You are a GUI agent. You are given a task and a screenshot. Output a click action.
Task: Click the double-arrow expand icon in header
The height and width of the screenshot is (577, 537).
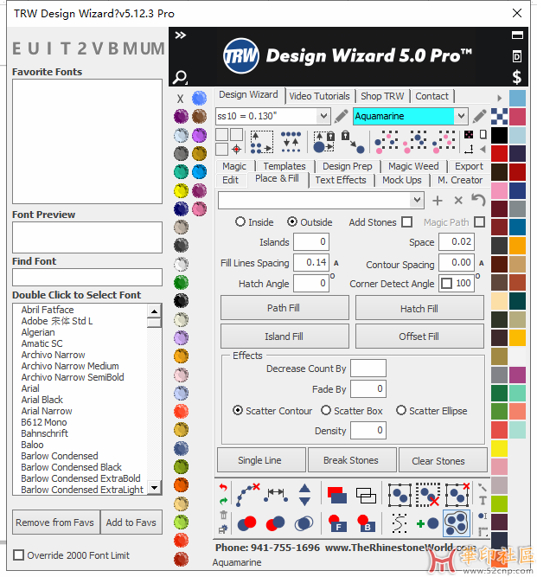[180, 35]
